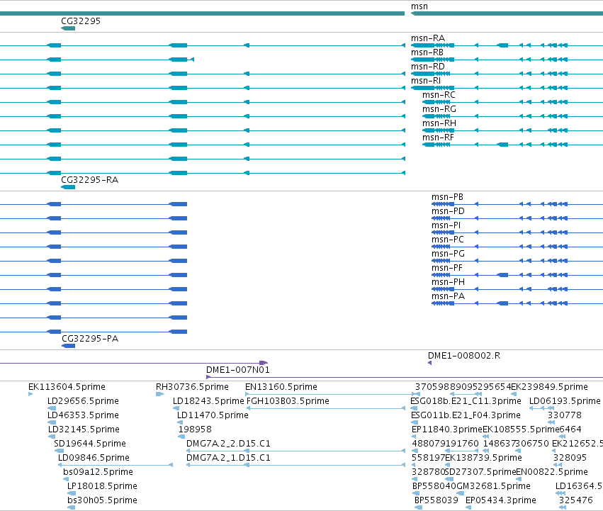Open EST label ESG011b.E21_F04.3prime
603x511 pixels.
(466, 415)
